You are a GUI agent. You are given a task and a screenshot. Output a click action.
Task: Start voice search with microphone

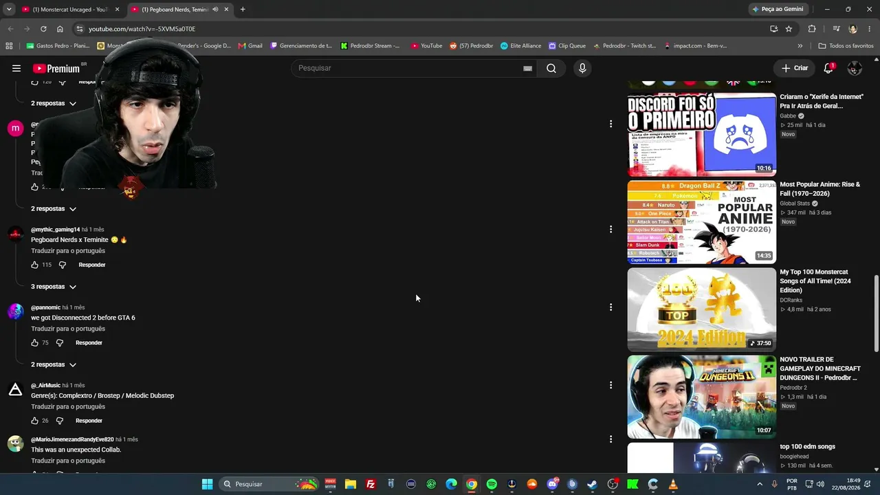(582, 68)
